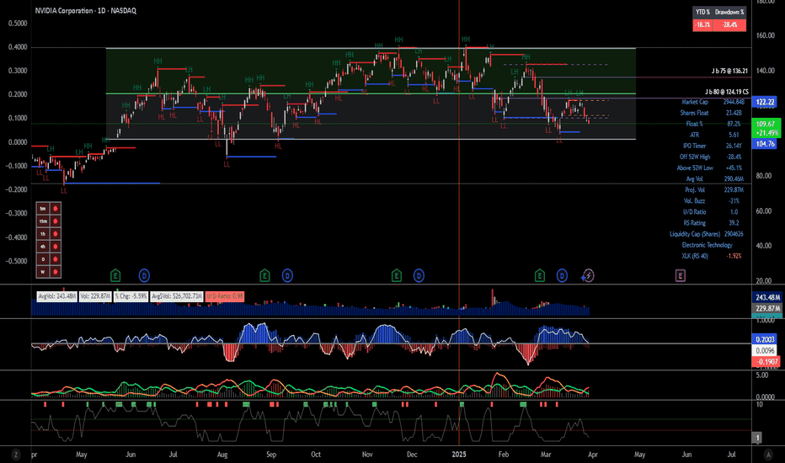
Task: Click the red 'U/D Ratio: 0.98' label
Action: pos(224,296)
